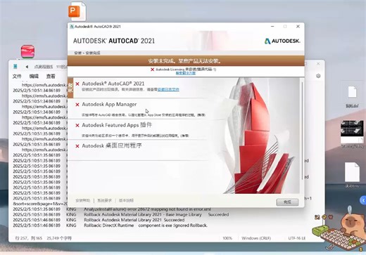
Task: Click the left arrow in Notepad tab bar
Action: click(x=27, y=67)
